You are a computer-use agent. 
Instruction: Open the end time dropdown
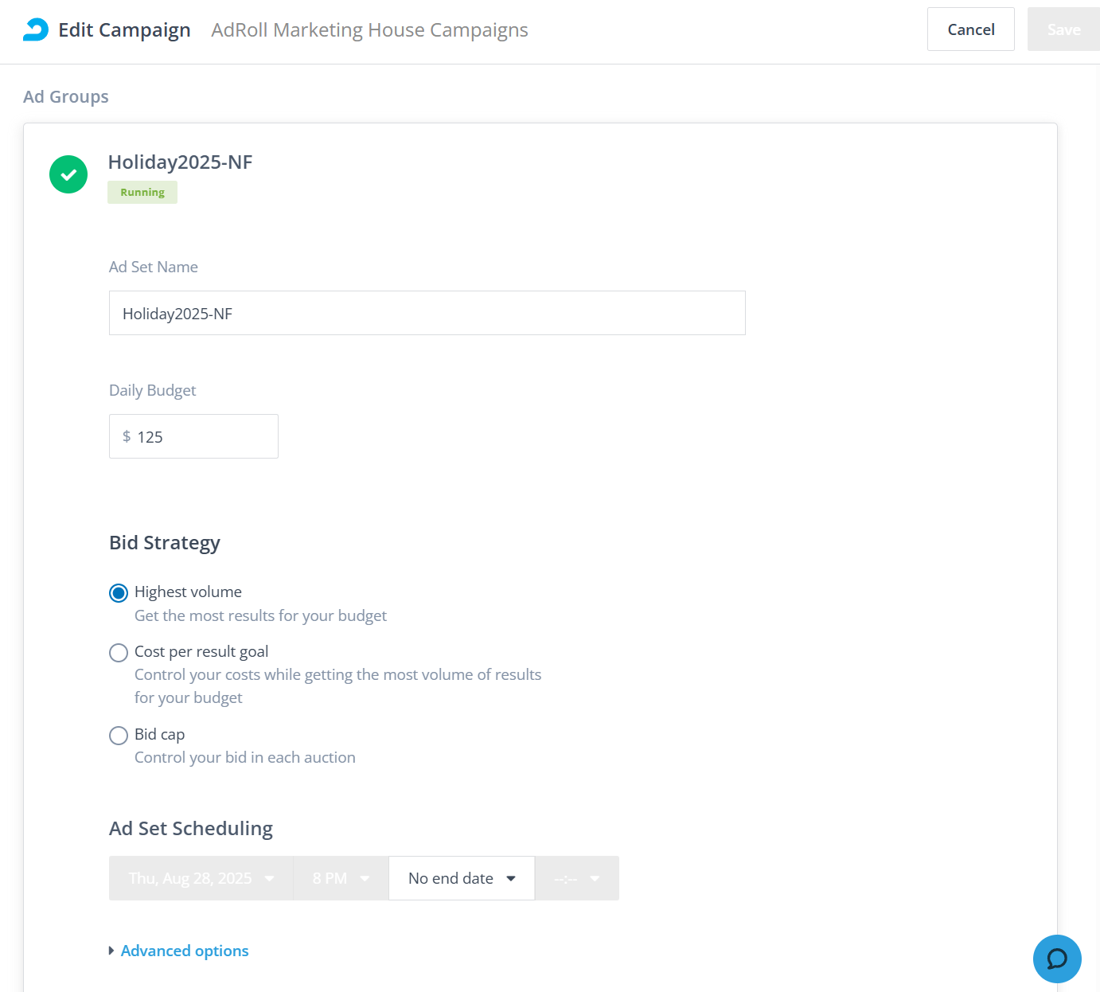(x=577, y=878)
